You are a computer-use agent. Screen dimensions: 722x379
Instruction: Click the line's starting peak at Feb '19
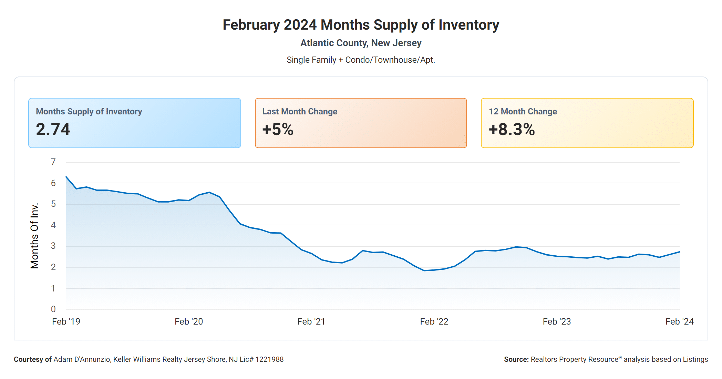click(66, 177)
